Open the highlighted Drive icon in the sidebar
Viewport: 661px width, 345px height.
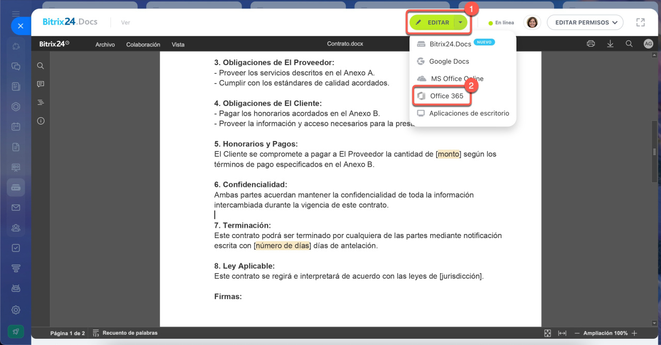16,187
